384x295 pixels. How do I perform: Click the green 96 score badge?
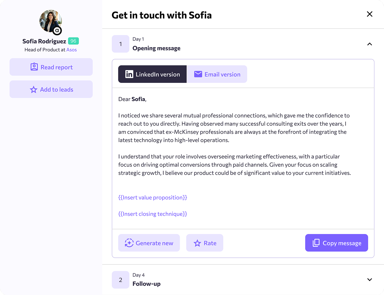[x=73, y=40]
